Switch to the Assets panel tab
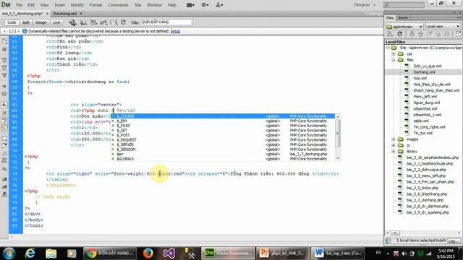The width and height of the screenshot is (463, 260). click(403, 17)
